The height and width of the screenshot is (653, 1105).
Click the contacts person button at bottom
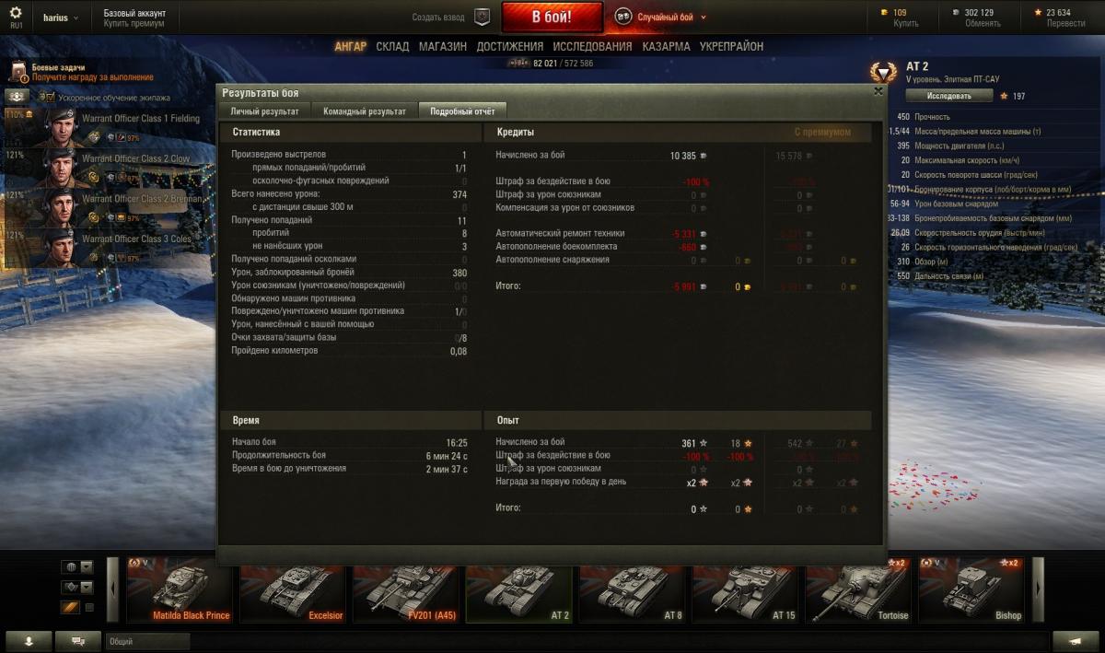[29, 641]
